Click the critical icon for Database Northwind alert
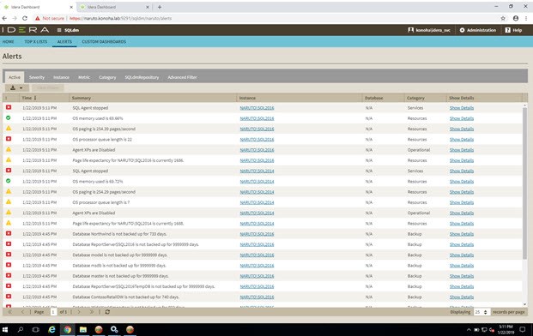Screen dimensions: 533x336 [9, 233]
